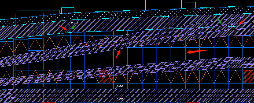Click the large cyan rooftop rectangle at top center
Image resolution: width=254 pixels, height=103 pixels.
click(x=163, y=5)
